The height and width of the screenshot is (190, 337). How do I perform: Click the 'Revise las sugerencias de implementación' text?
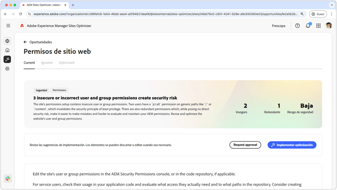coord(101,145)
